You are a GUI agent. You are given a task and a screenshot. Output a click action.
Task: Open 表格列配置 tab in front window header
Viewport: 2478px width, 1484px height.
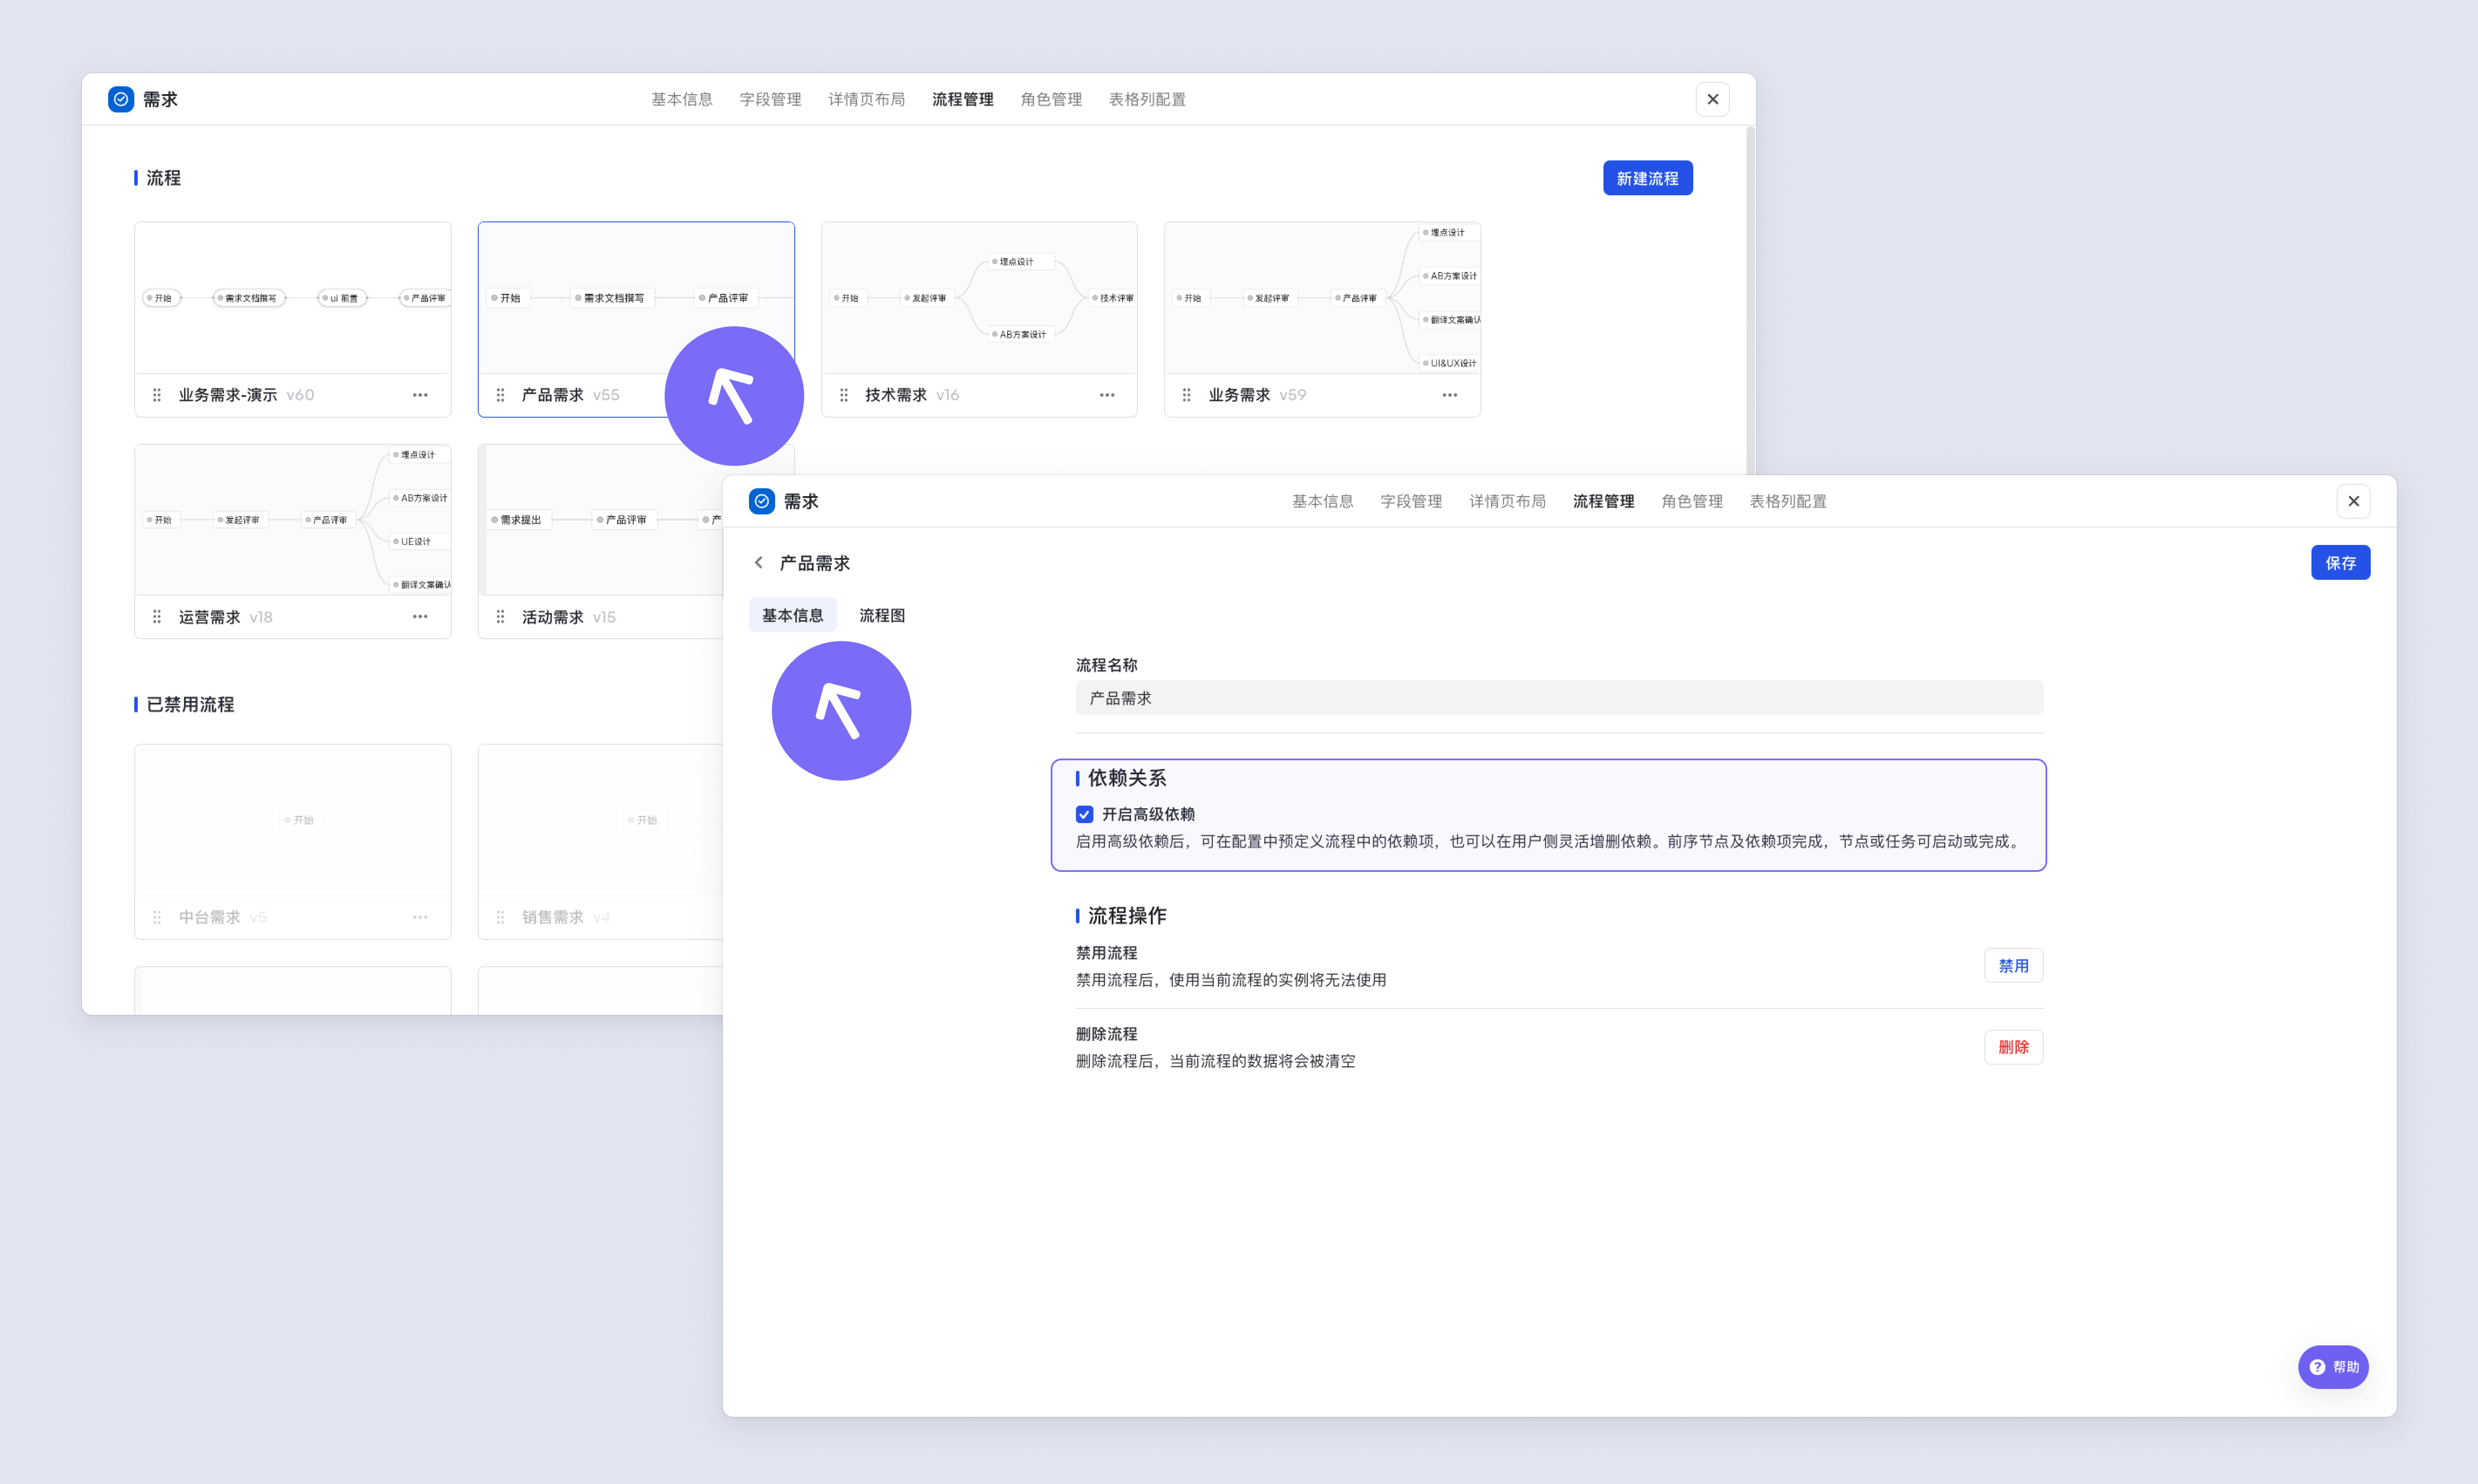click(x=1788, y=501)
